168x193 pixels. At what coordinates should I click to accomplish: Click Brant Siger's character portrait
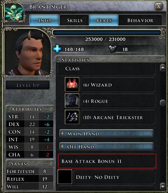[27, 53]
